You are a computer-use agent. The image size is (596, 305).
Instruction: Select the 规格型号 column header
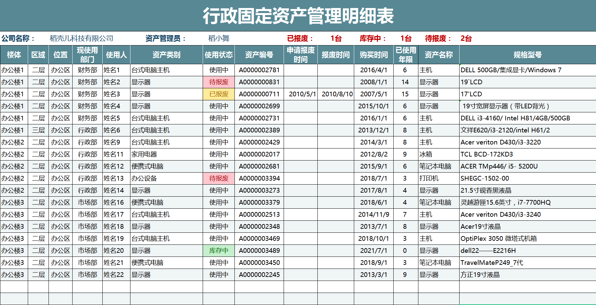527,55
